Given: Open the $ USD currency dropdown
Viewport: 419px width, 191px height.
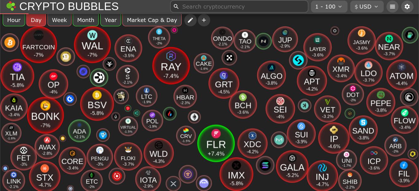Looking at the screenshot, I should click(x=367, y=6).
